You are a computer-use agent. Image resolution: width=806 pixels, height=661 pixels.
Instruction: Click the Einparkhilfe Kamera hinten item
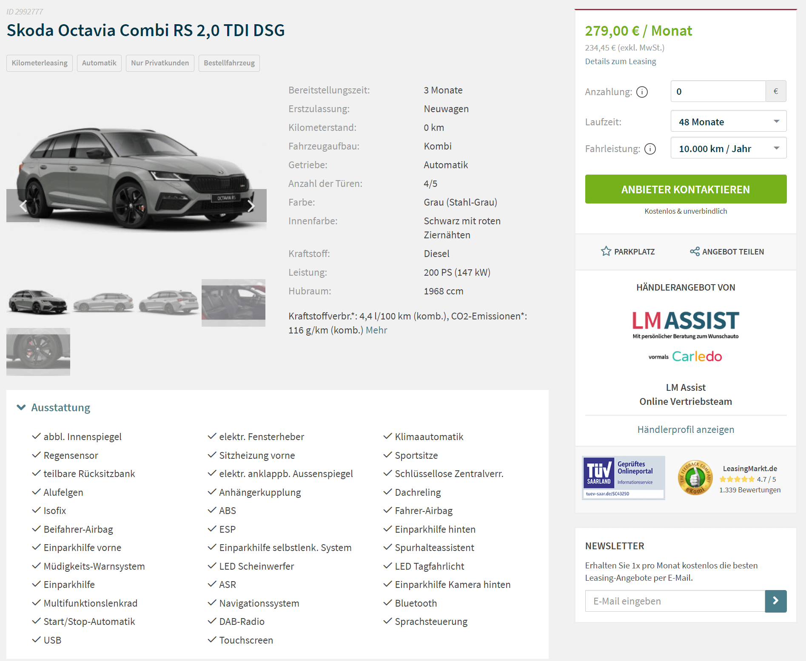[453, 585]
